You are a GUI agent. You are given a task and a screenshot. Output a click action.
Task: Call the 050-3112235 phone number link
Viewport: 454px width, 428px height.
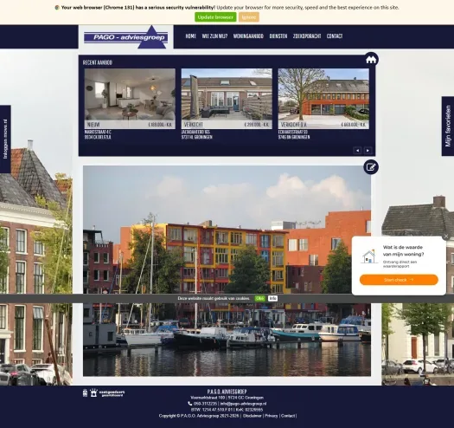[x=205, y=404]
